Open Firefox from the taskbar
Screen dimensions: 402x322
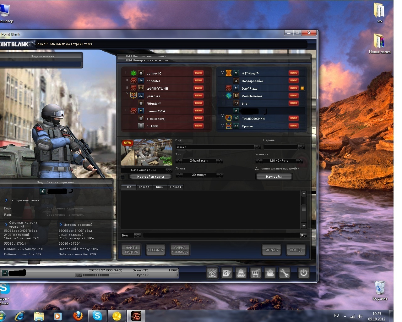[78, 316]
